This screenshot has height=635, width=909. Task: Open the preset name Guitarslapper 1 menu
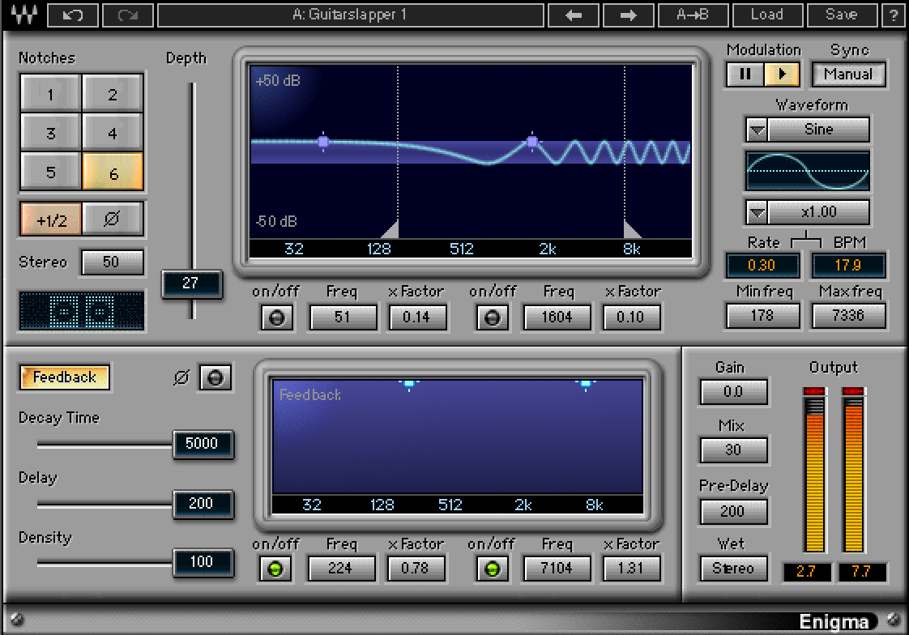pyautogui.click(x=351, y=15)
